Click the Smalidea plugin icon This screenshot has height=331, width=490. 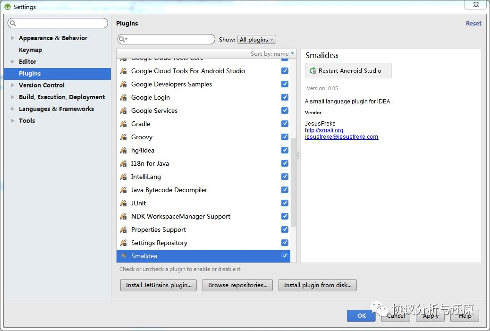tap(123, 256)
